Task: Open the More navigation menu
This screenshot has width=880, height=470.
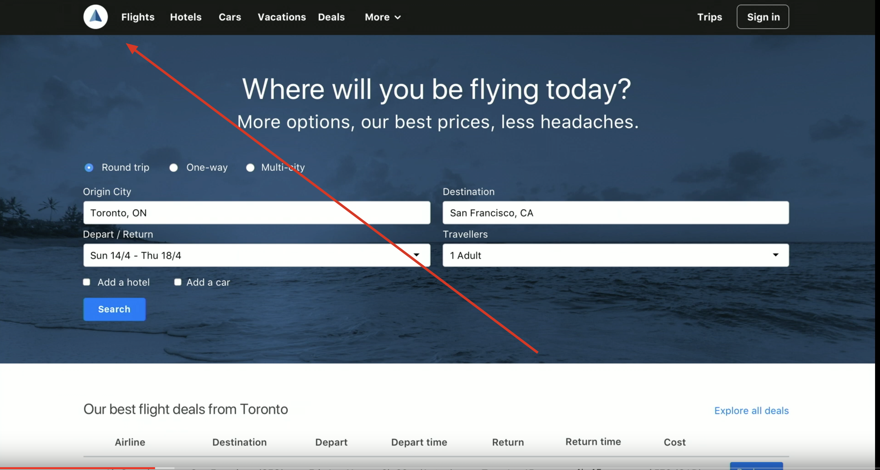Action: [x=377, y=17]
